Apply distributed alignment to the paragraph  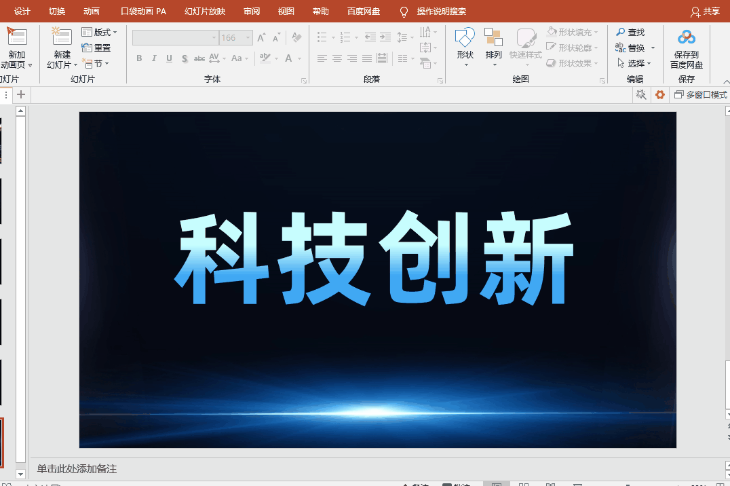click(x=382, y=58)
